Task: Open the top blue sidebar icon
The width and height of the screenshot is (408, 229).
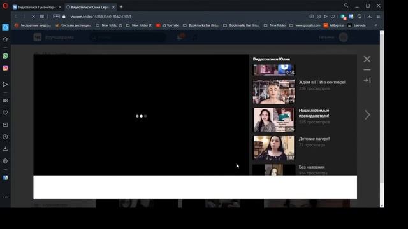Action: (x=5, y=27)
